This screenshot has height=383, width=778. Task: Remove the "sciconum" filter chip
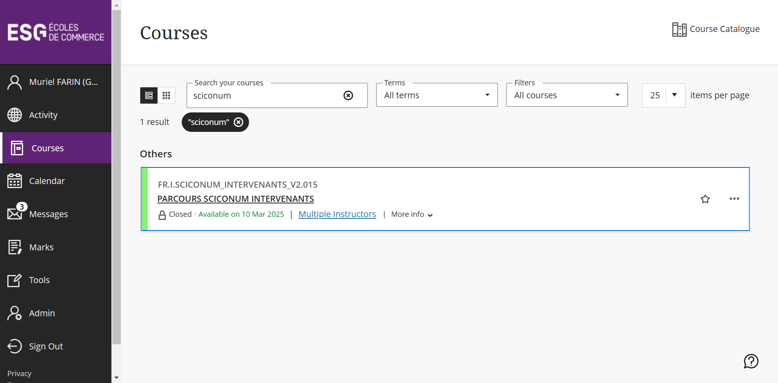tap(239, 122)
